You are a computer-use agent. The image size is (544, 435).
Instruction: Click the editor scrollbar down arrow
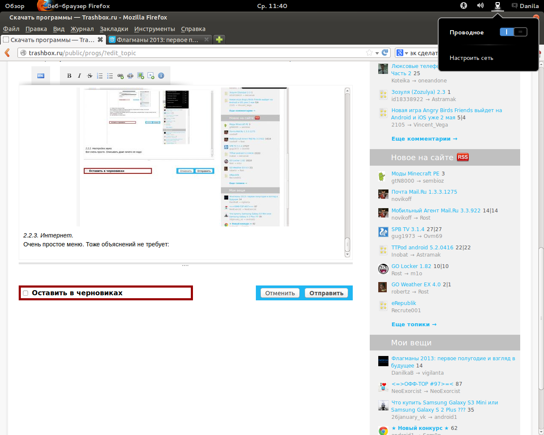pos(347,254)
